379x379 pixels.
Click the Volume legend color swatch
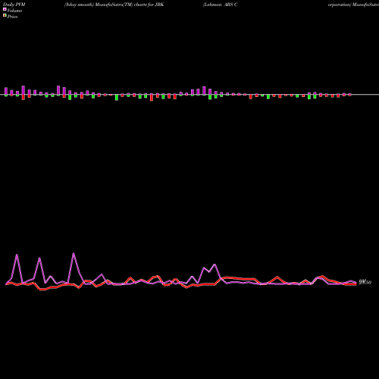click(x=5, y=9)
